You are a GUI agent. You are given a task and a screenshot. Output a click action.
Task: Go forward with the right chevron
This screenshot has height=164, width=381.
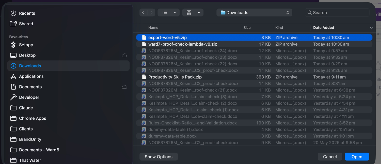(x=151, y=12)
